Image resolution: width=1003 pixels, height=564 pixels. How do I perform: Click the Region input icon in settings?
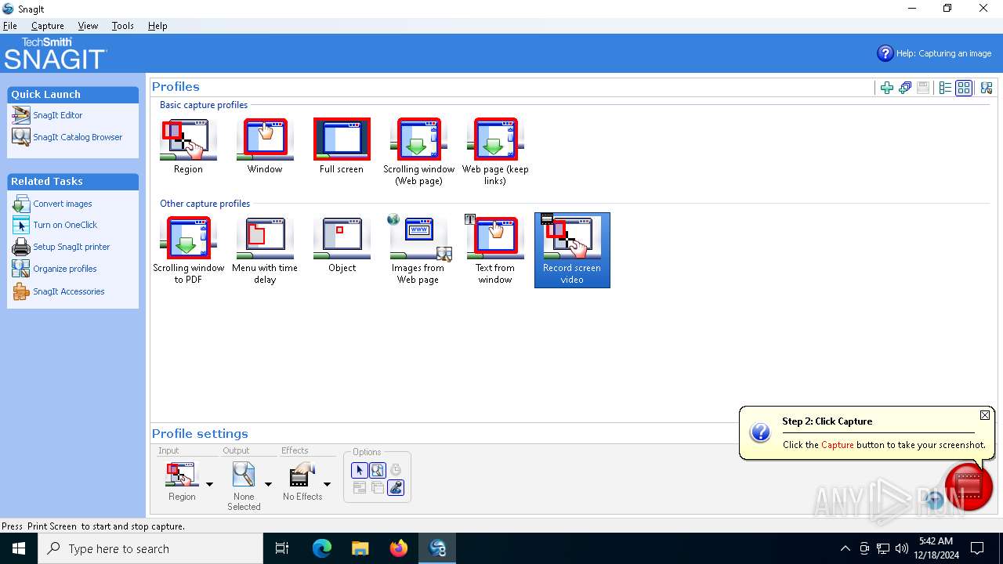pos(182,475)
